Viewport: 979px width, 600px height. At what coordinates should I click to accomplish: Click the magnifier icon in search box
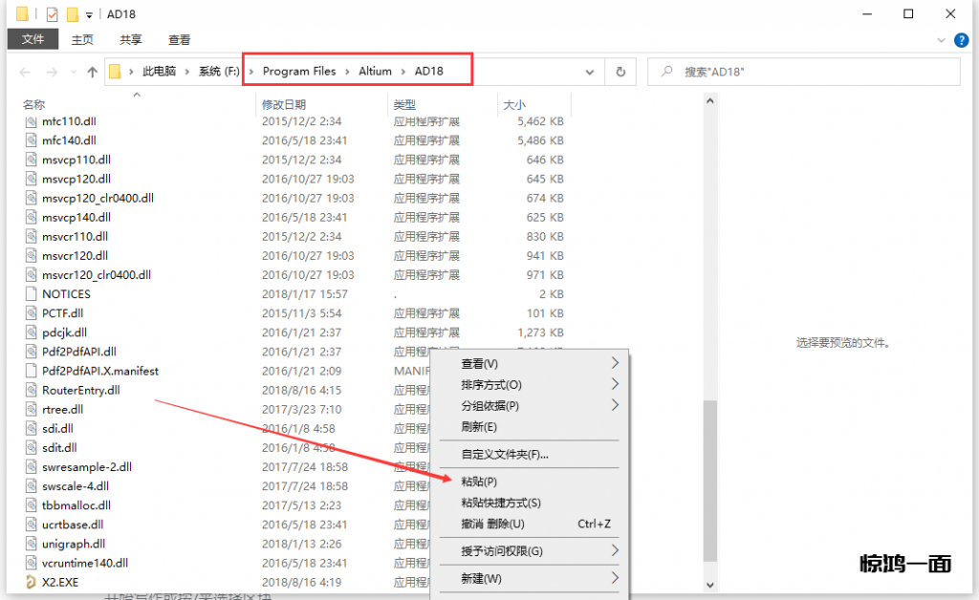tap(665, 72)
